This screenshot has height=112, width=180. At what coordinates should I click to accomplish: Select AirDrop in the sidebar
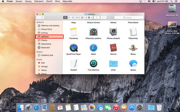pyautogui.click(x=49, y=33)
